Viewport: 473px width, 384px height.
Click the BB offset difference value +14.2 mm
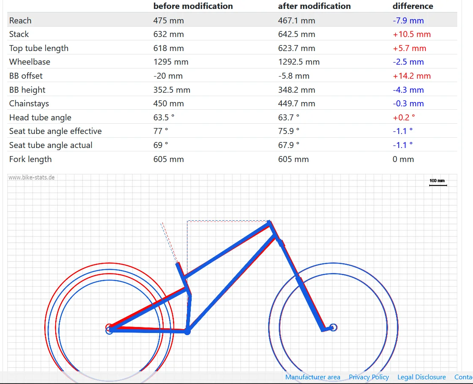click(x=411, y=76)
